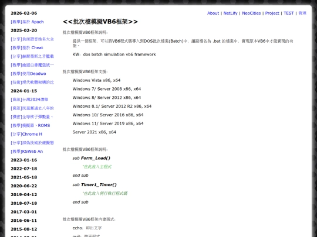The image size is (317, 237).
Task: Expand the 2020-06-22 date group
Action: [x=24, y=186]
